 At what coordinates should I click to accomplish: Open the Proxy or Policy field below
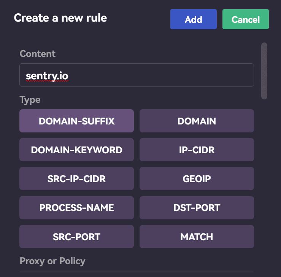coord(137,274)
